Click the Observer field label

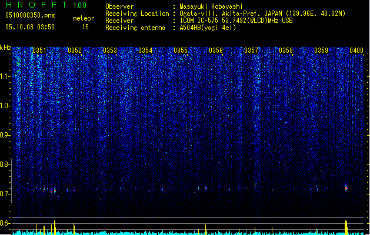click(119, 6)
